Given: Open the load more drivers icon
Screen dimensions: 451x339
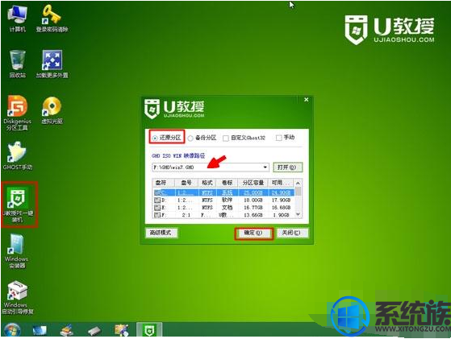Looking at the screenshot, I should coord(52,64).
